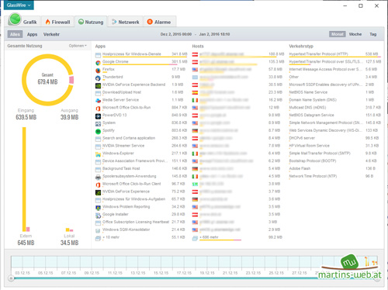388x290 pixels.
Task: Click the Windows-Explorer icon
Action: click(98, 154)
